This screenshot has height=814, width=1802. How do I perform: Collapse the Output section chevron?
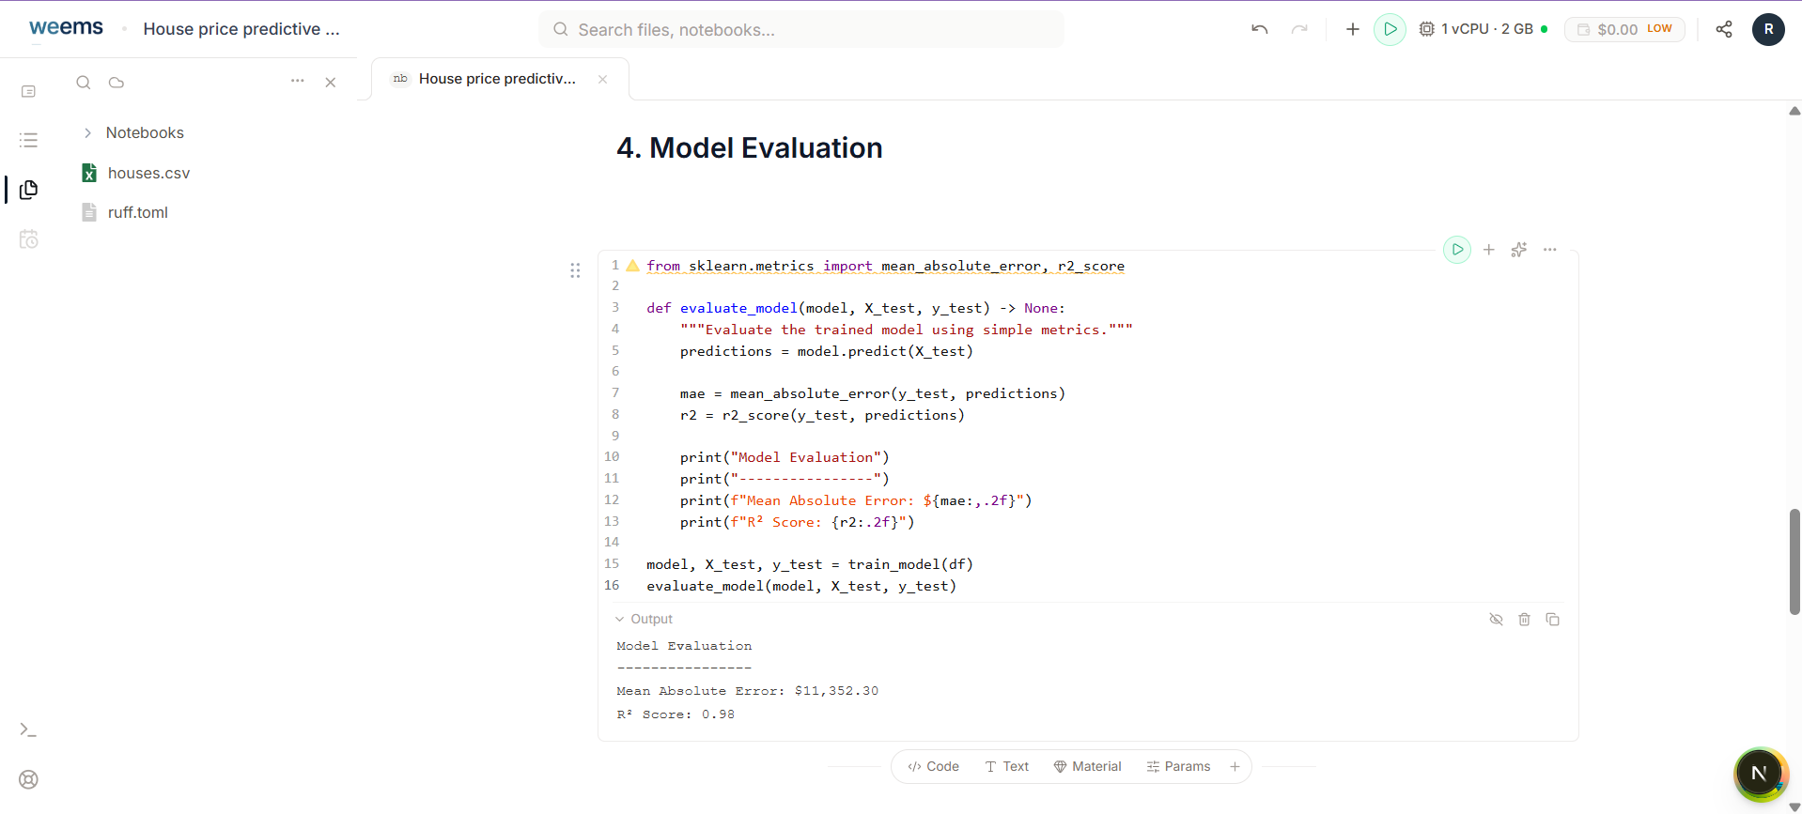[619, 619]
